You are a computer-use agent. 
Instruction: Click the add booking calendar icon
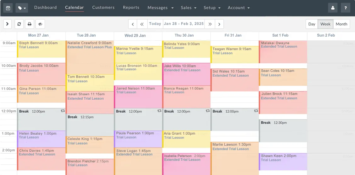point(8,8)
